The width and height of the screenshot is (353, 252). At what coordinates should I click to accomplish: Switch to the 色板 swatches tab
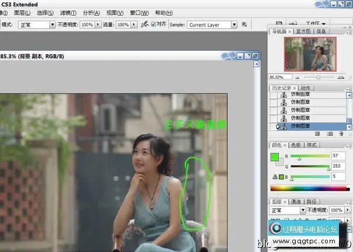(296, 145)
